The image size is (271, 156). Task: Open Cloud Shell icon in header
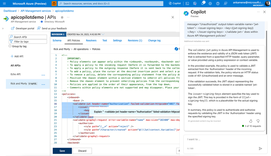pos(187,4)
